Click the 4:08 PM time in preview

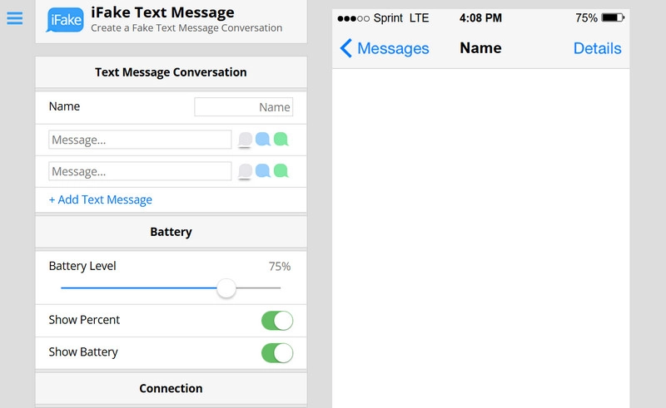[x=480, y=17]
